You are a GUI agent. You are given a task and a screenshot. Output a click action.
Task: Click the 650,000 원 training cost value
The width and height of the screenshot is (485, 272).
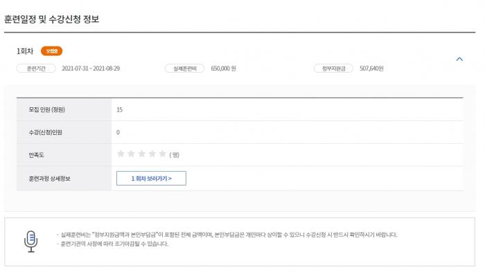tap(223, 69)
